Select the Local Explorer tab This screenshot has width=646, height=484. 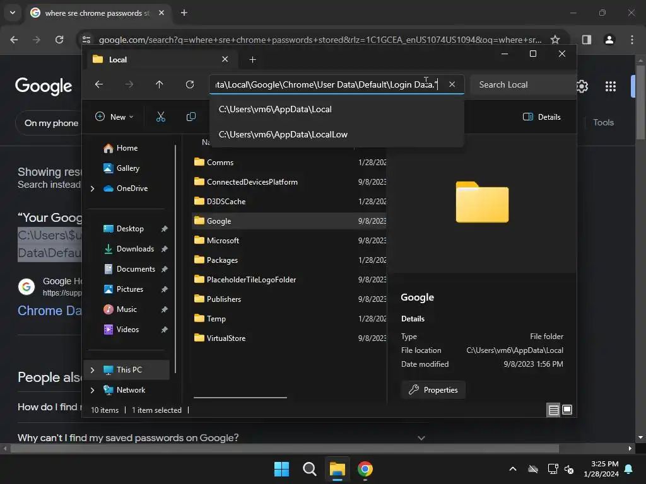pos(161,60)
